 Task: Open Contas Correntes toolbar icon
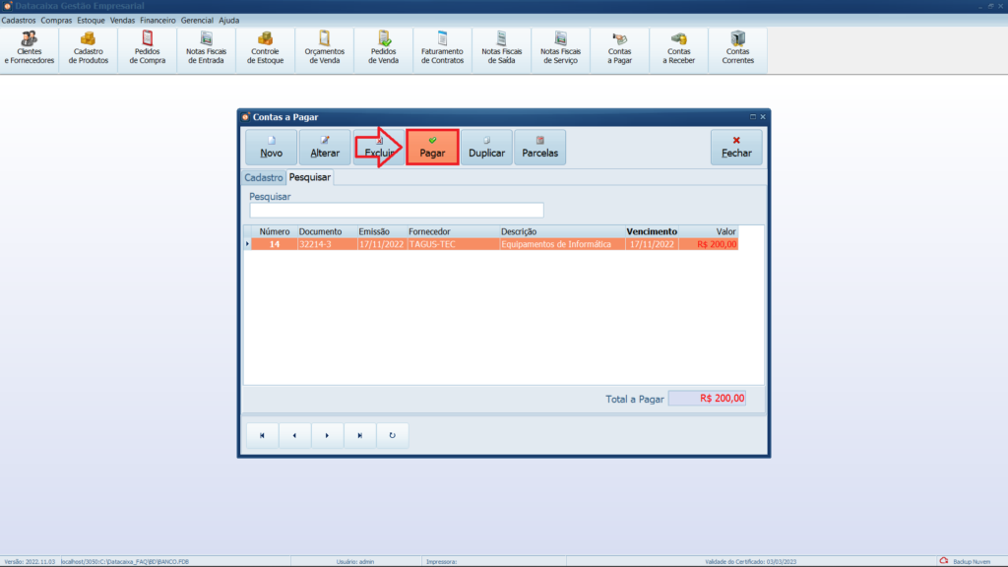[x=738, y=48]
